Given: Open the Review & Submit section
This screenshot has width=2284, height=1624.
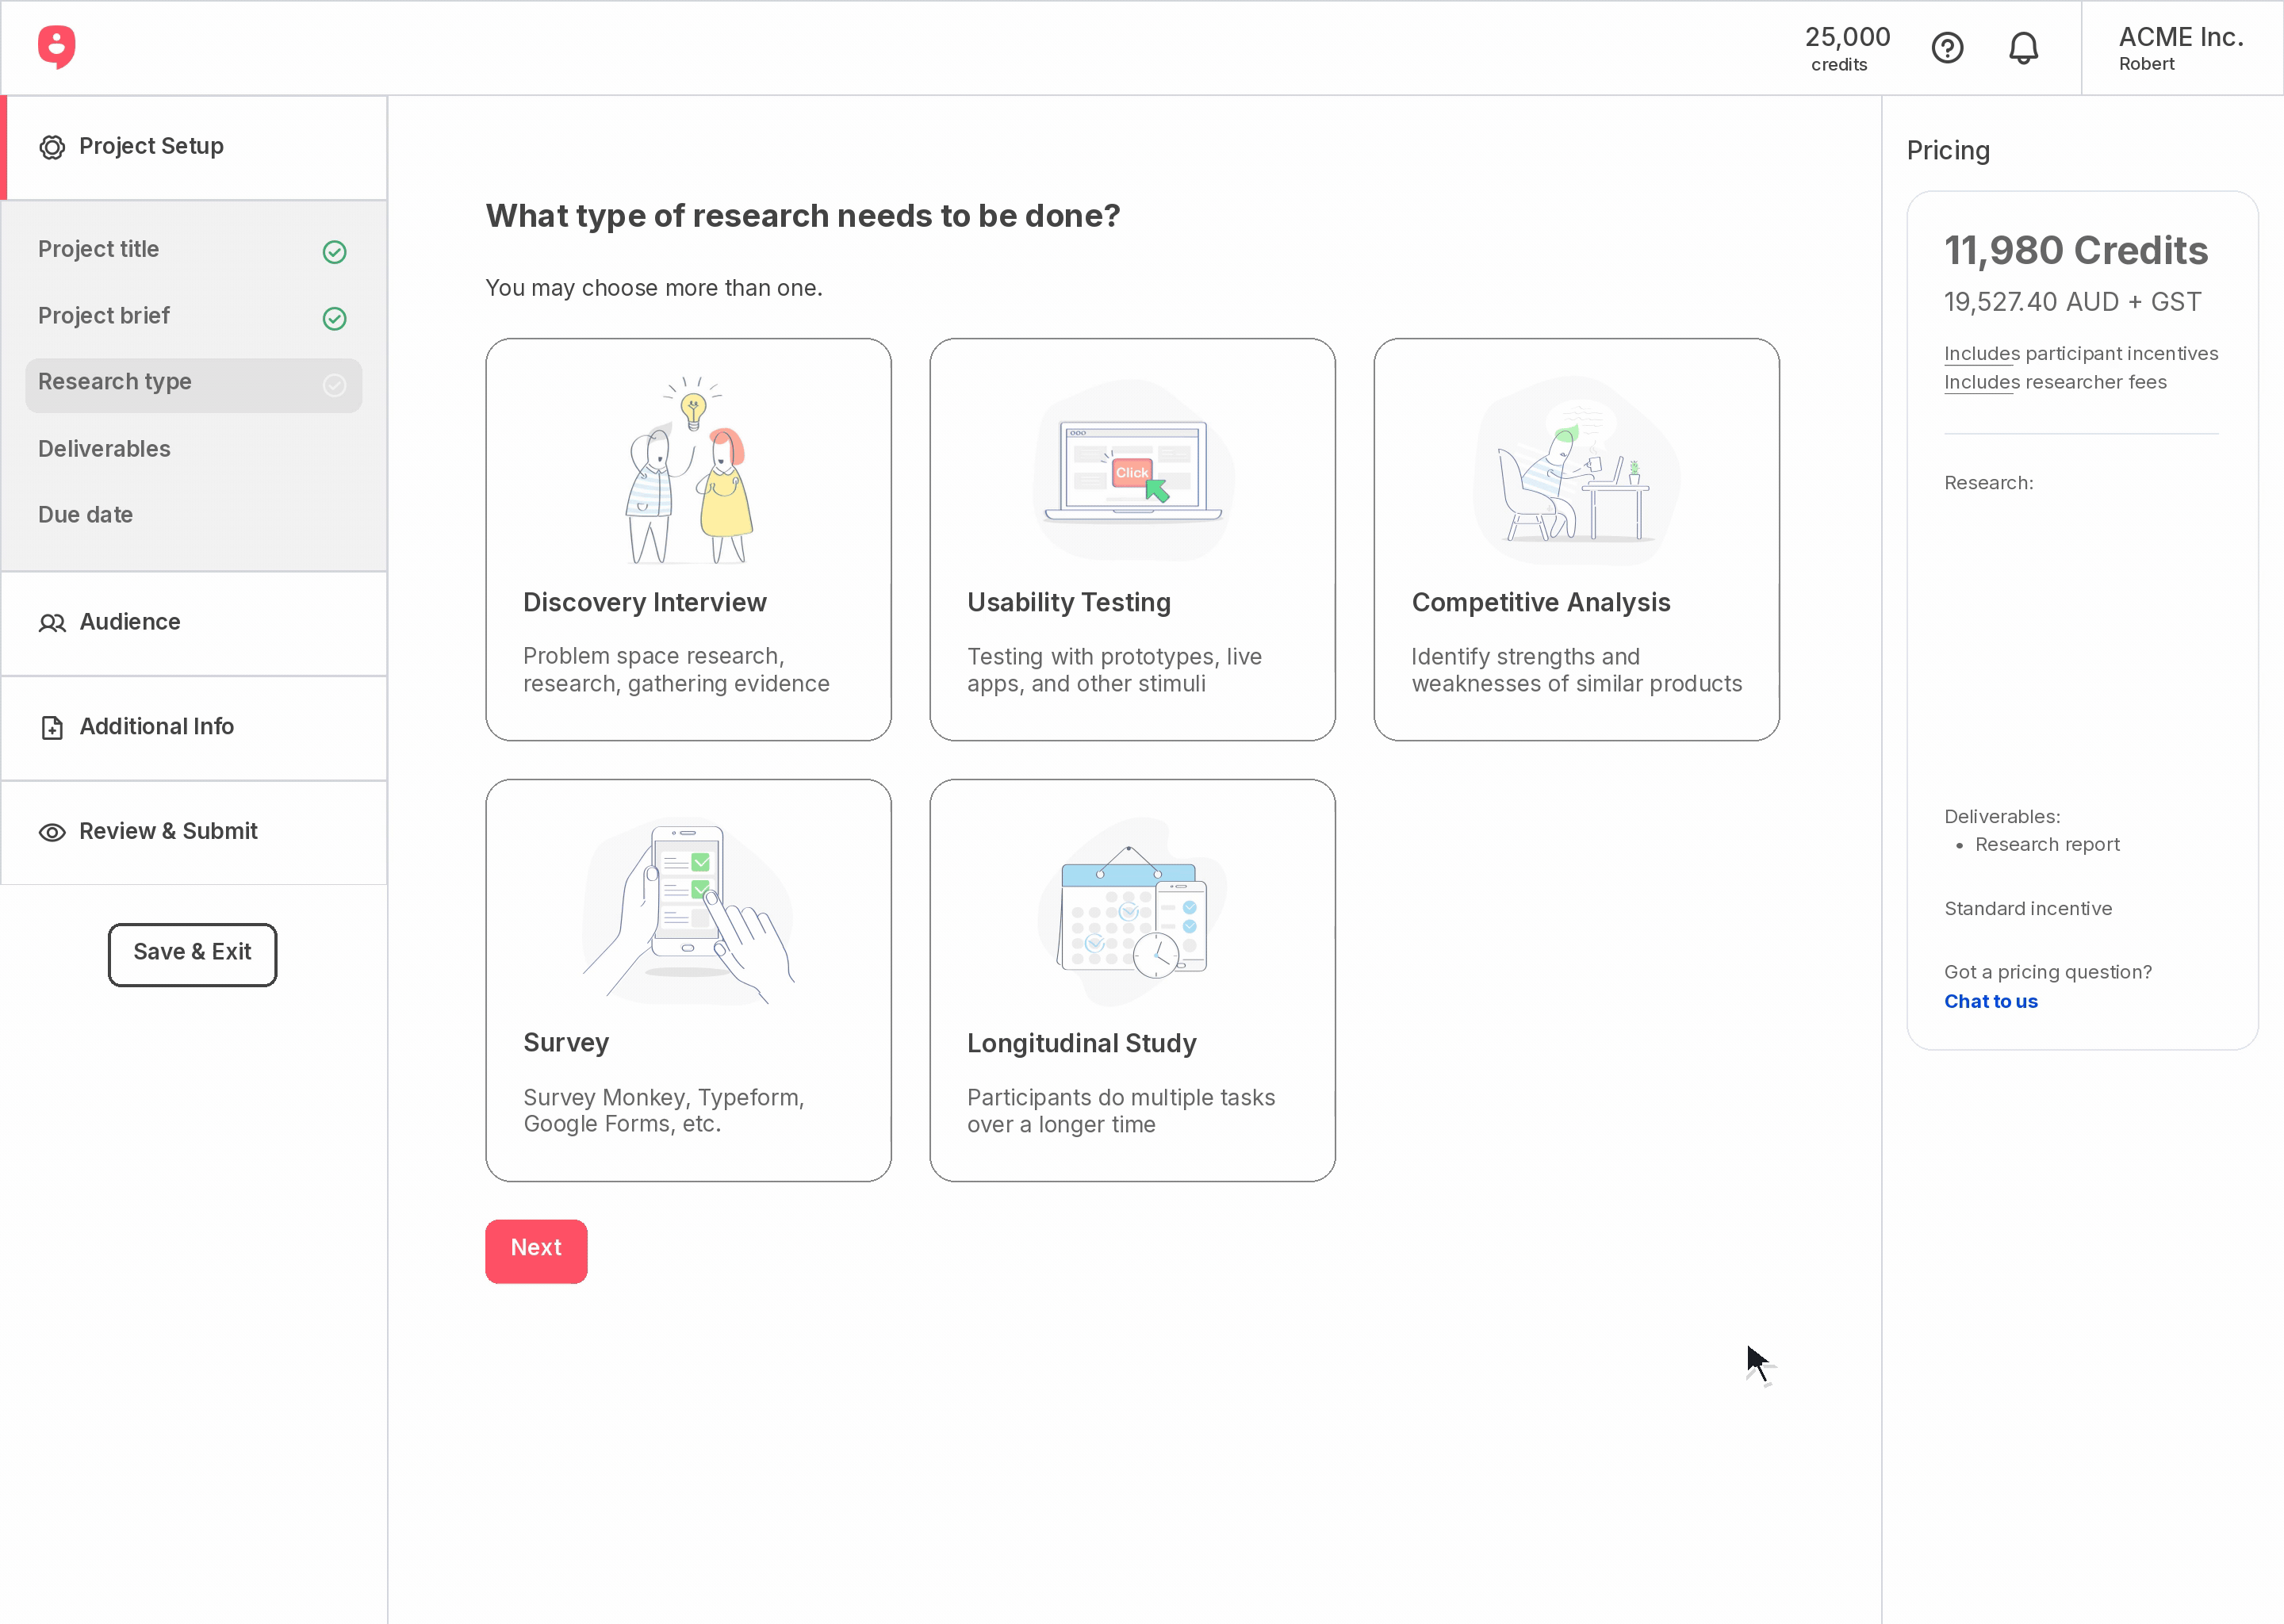Looking at the screenshot, I should tap(194, 832).
